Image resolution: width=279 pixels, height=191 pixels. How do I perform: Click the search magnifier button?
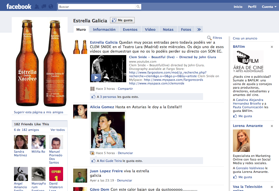pos(138,7)
